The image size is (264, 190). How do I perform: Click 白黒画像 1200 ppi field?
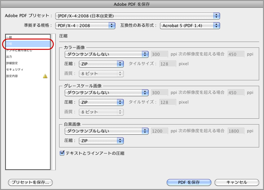click(159, 131)
